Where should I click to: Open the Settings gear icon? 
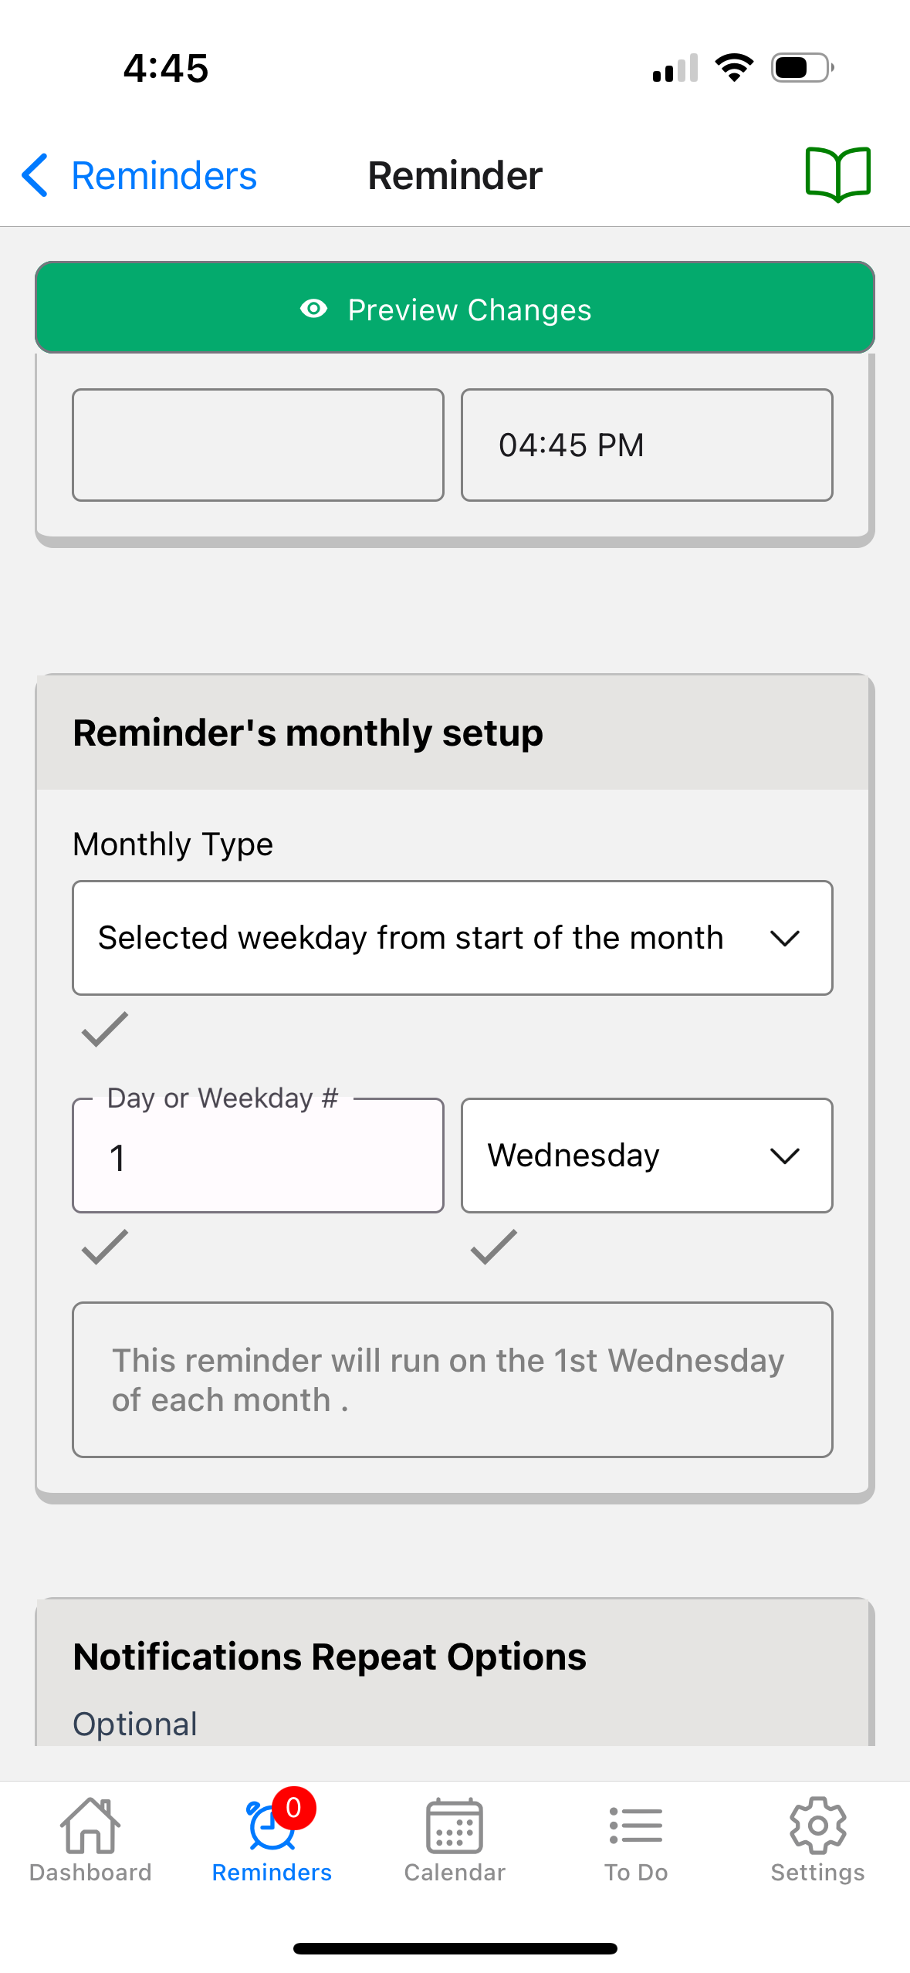[x=817, y=1826]
